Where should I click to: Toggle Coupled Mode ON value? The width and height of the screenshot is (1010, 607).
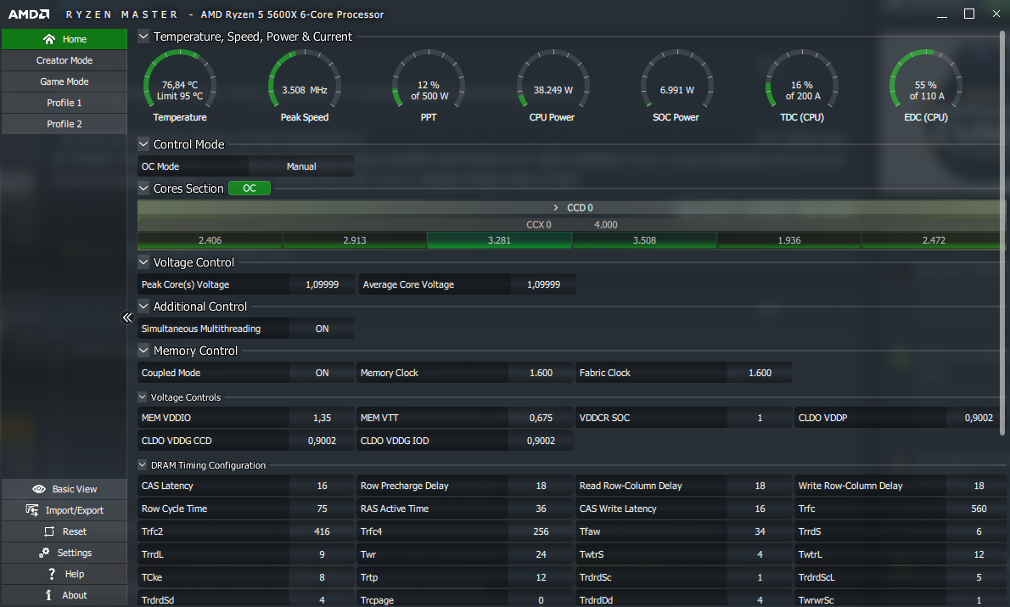click(x=322, y=373)
